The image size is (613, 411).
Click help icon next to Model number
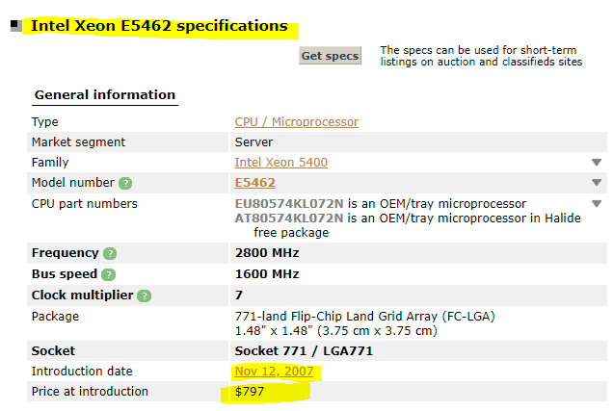[125, 183]
